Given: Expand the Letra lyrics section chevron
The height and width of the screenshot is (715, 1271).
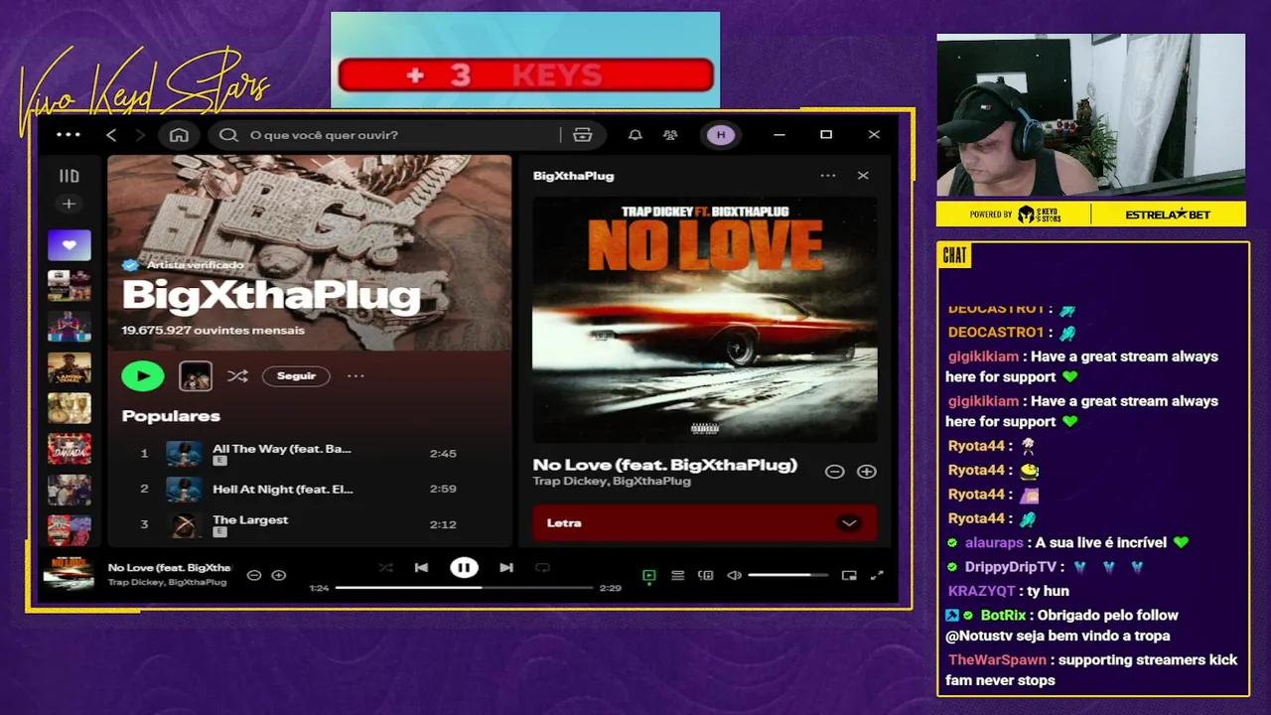Looking at the screenshot, I should [849, 523].
